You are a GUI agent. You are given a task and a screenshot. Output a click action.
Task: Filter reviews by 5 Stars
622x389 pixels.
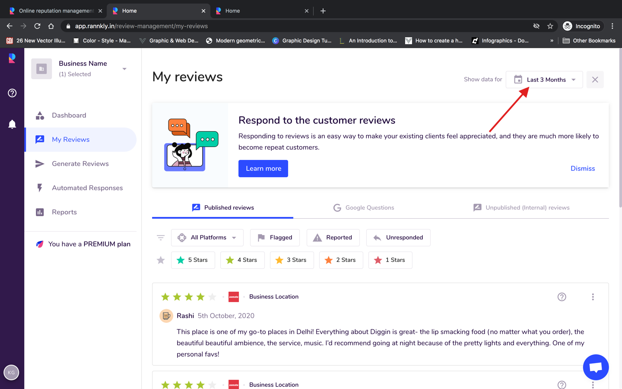click(193, 260)
